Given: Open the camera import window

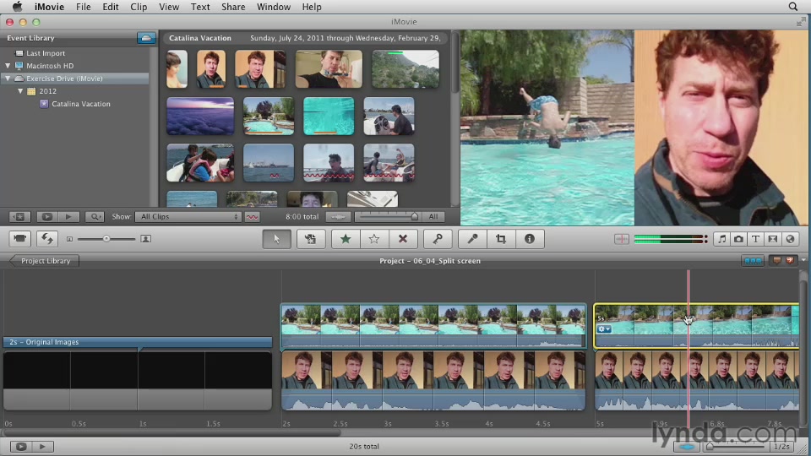Looking at the screenshot, I should click(19, 239).
